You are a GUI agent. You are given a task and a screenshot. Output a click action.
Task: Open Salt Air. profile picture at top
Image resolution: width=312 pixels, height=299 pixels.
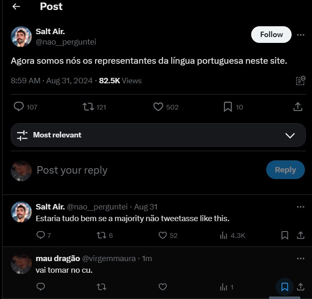click(21, 37)
